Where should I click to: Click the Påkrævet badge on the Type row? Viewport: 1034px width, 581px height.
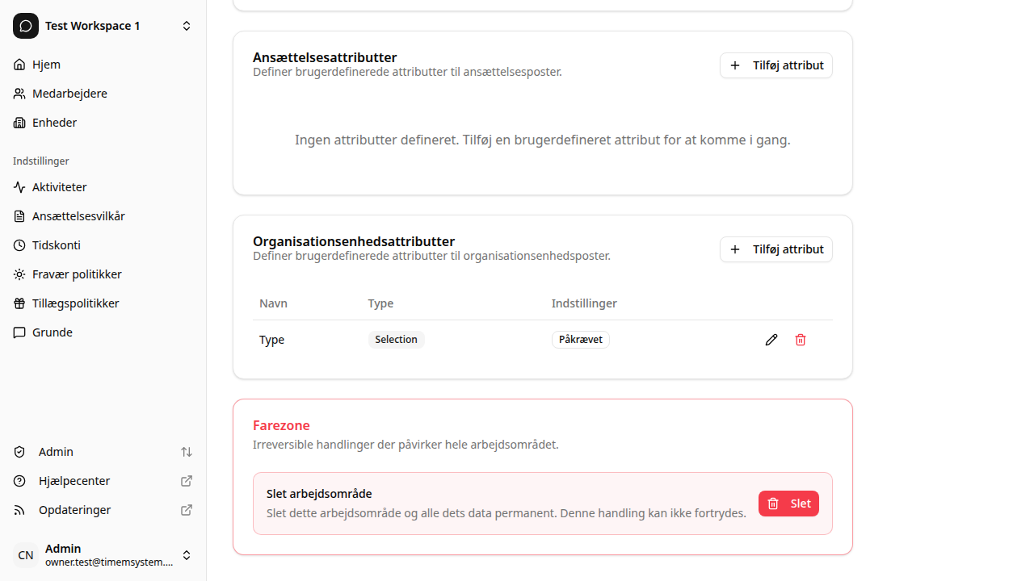pos(581,339)
